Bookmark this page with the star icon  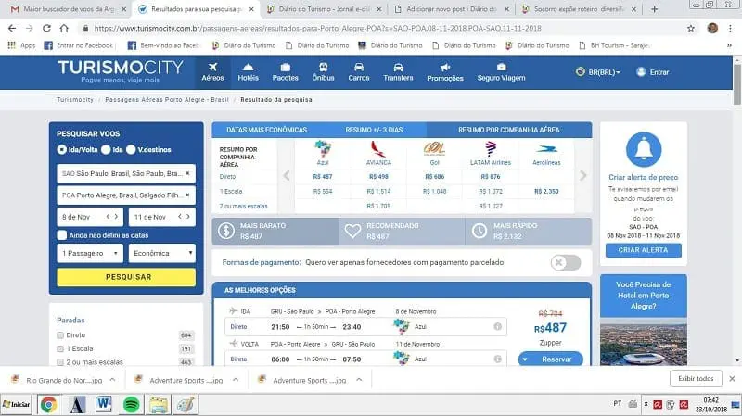coord(691,29)
